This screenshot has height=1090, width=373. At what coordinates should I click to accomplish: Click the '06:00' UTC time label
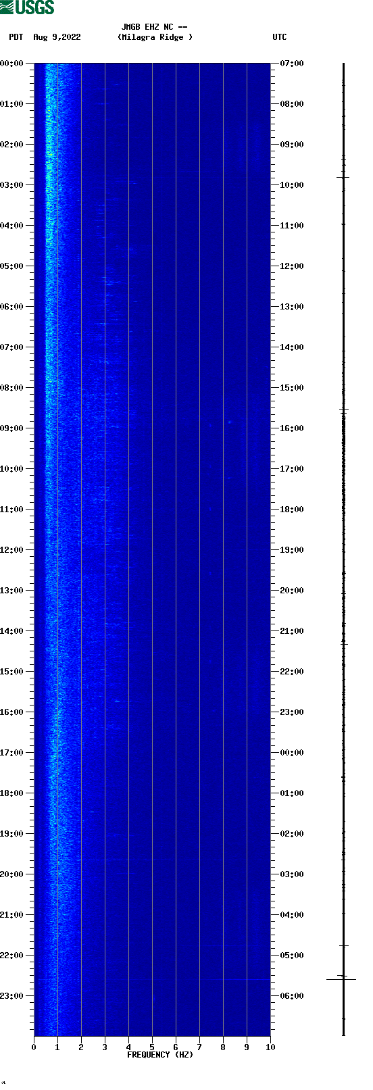(x=292, y=996)
